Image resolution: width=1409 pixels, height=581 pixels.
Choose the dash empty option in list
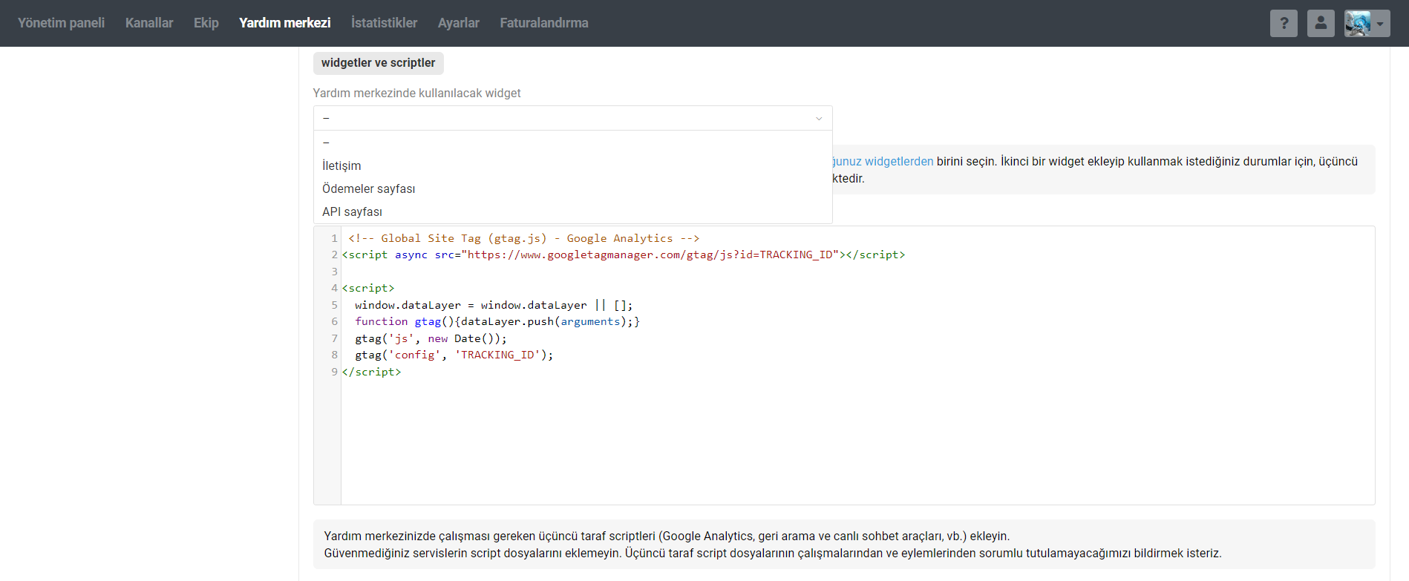click(572, 142)
